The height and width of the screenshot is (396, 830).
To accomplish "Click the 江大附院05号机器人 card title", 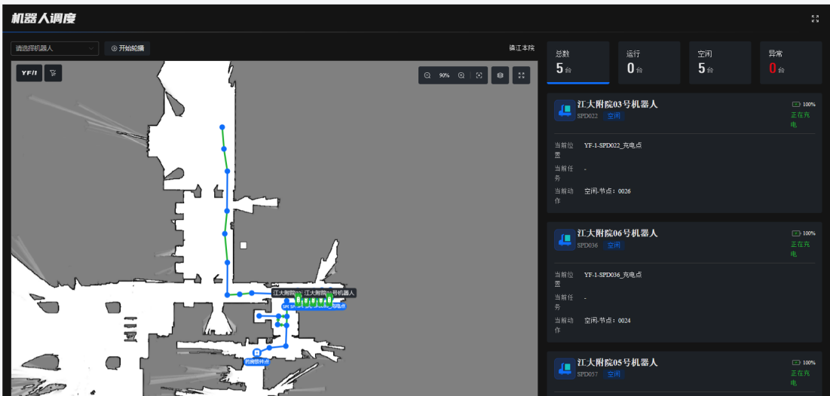I will point(617,363).
